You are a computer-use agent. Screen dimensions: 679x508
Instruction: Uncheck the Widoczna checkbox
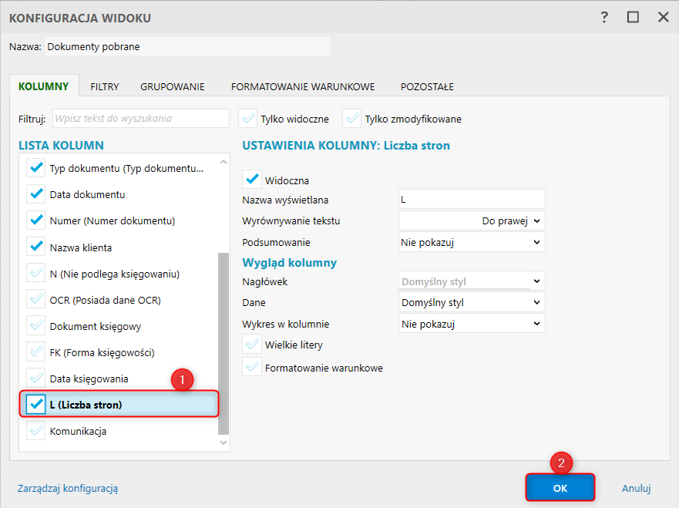(x=252, y=180)
